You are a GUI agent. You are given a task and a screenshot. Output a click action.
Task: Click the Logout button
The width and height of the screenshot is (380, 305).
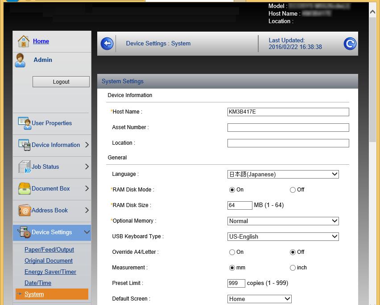pyautogui.click(x=61, y=82)
